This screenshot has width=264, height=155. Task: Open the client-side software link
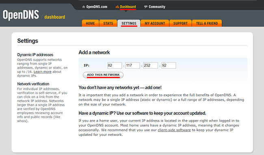[x=174, y=130]
